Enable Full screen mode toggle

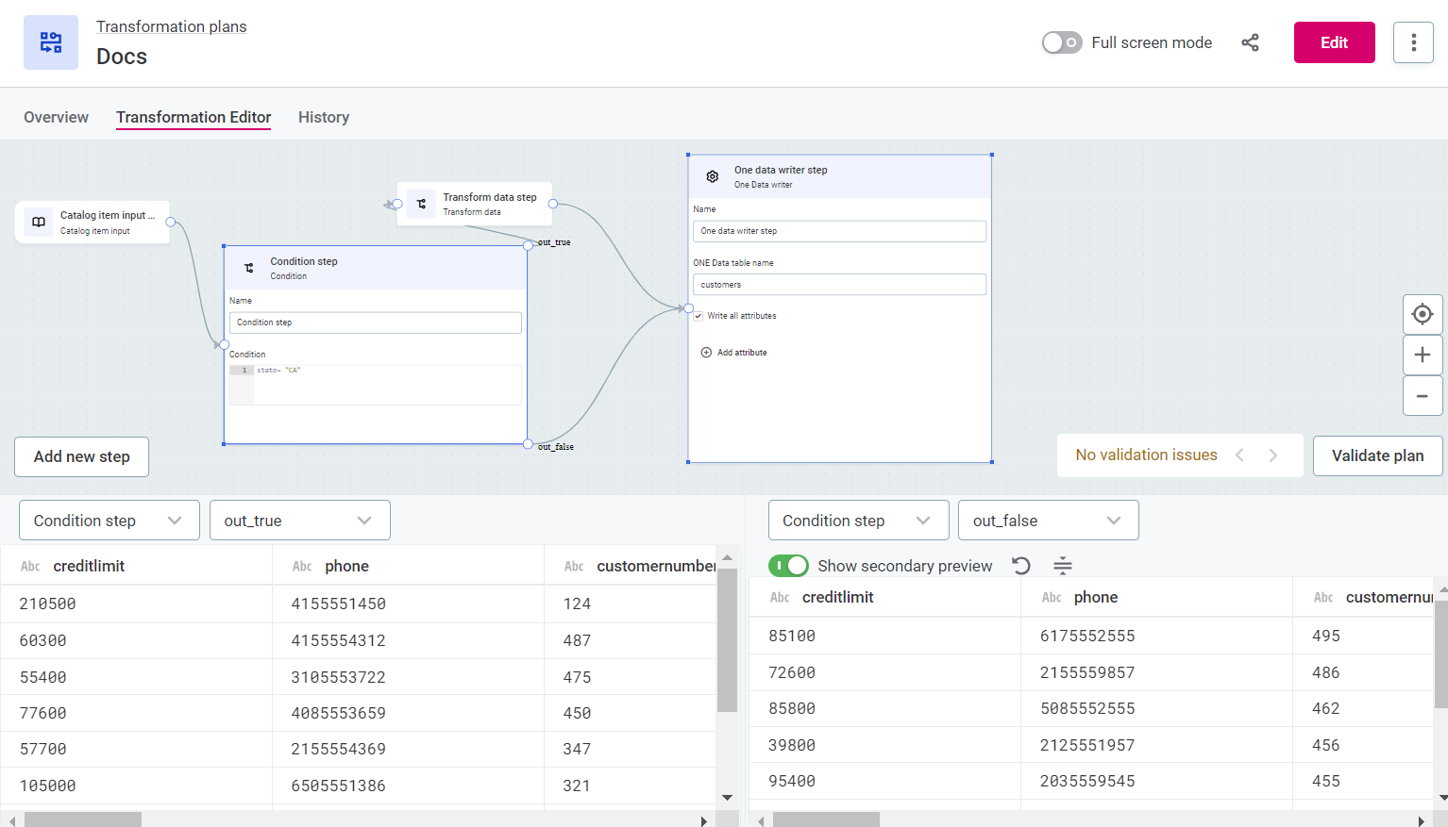[1062, 42]
